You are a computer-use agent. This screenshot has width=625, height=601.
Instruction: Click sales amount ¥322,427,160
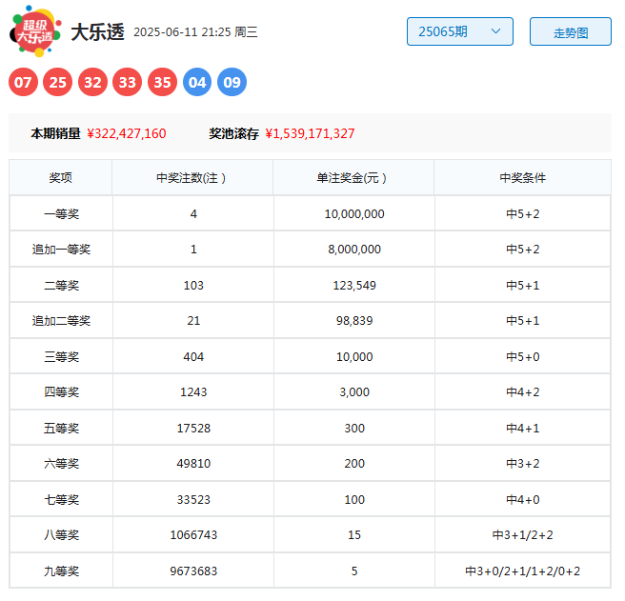coord(127,133)
